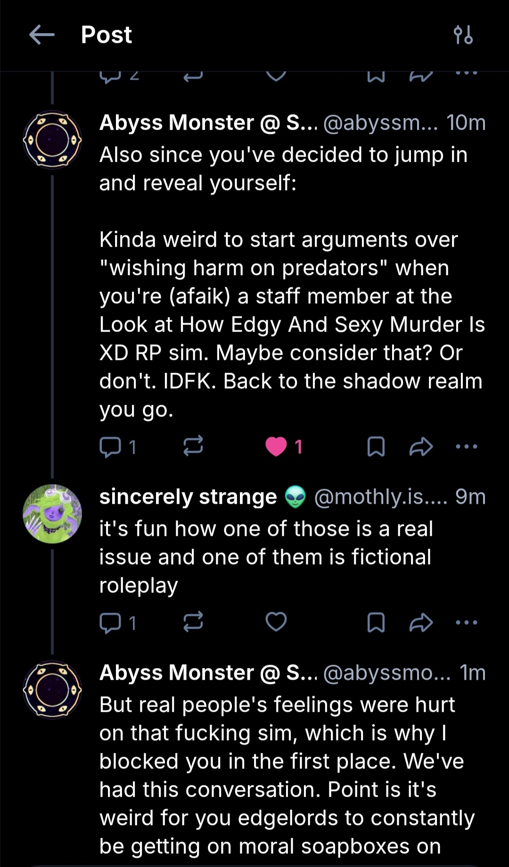Open sincerely strange's alien avatar
Image resolution: width=509 pixels, height=867 pixels.
[x=52, y=514]
